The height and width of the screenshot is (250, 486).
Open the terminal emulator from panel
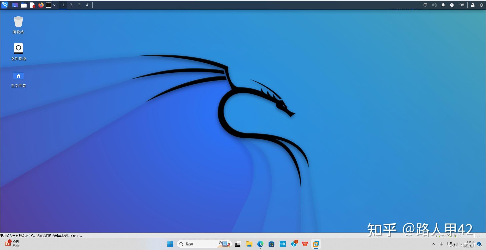coord(48,5)
